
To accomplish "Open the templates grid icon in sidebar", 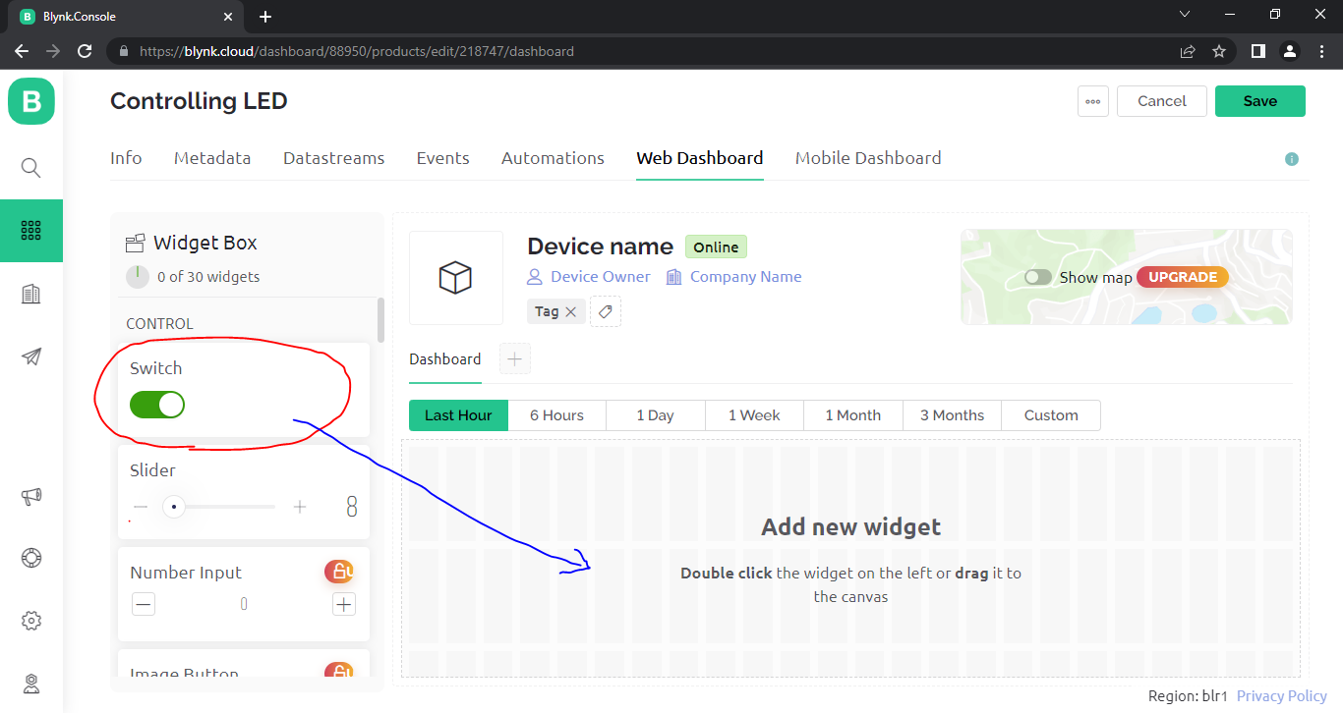I will 31,231.
